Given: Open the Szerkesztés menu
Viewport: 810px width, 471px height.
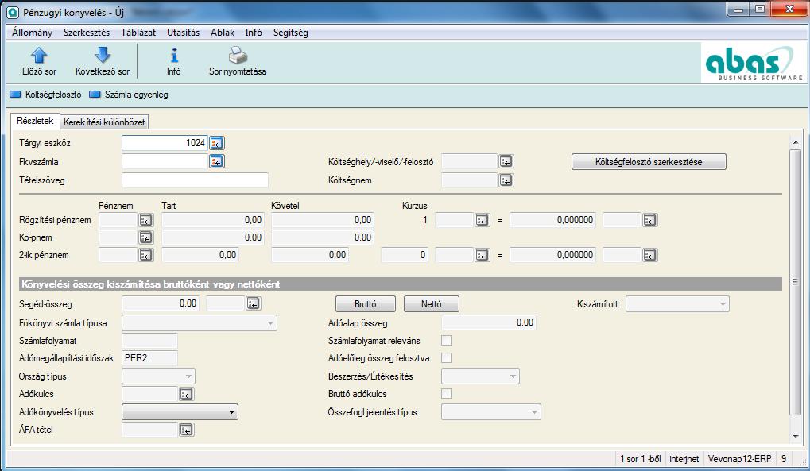Looking at the screenshot, I should pyautogui.click(x=87, y=33).
